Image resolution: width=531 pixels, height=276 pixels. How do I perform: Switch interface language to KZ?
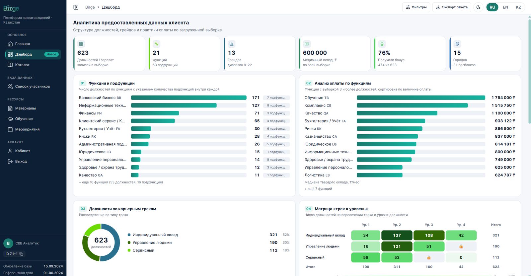[x=518, y=7]
